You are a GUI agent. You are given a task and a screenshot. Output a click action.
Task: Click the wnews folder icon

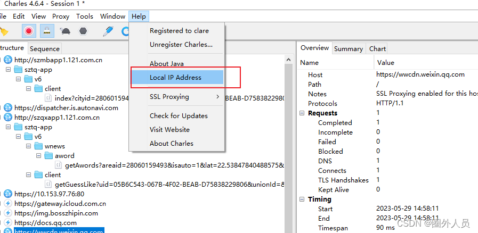coord(38,146)
